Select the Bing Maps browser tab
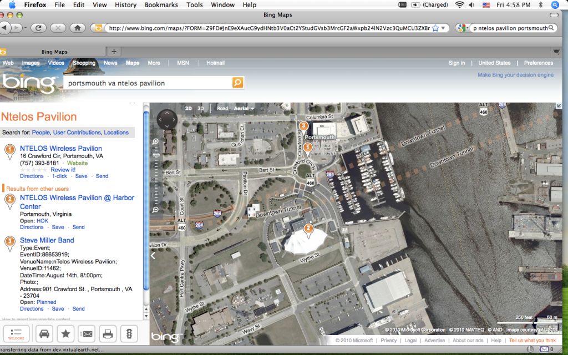 pos(54,52)
